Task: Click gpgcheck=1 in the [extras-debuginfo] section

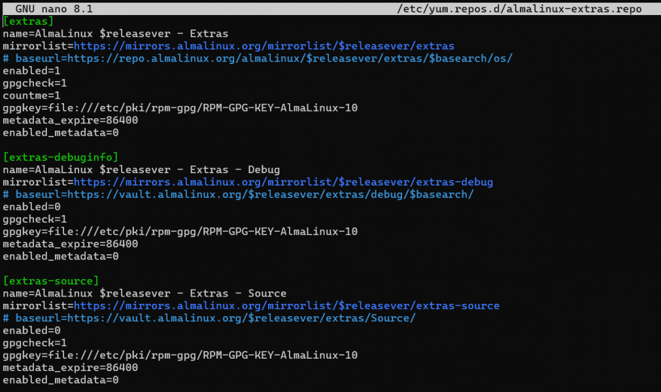Action: [x=35, y=220]
